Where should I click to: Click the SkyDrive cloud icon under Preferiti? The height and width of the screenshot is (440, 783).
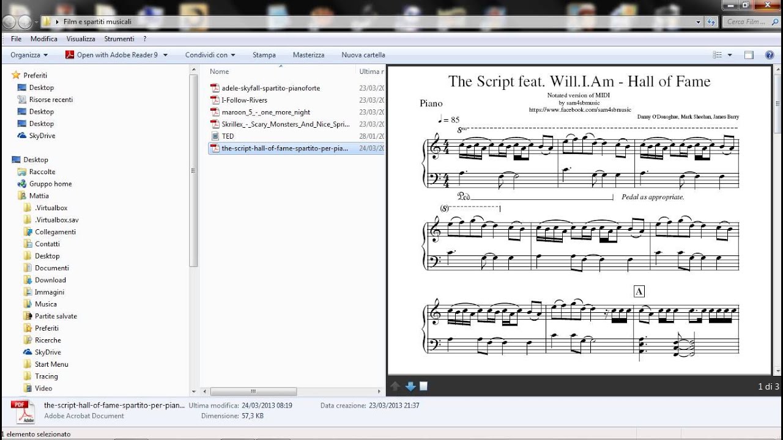[x=22, y=136]
